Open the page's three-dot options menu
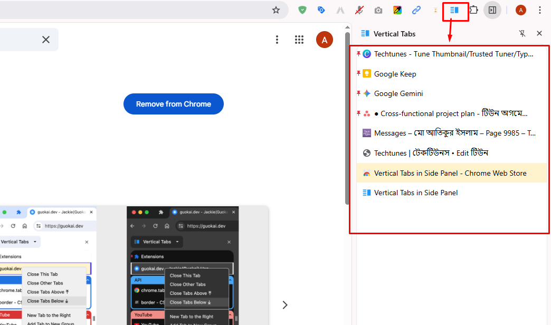The height and width of the screenshot is (325, 551). (277, 40)
